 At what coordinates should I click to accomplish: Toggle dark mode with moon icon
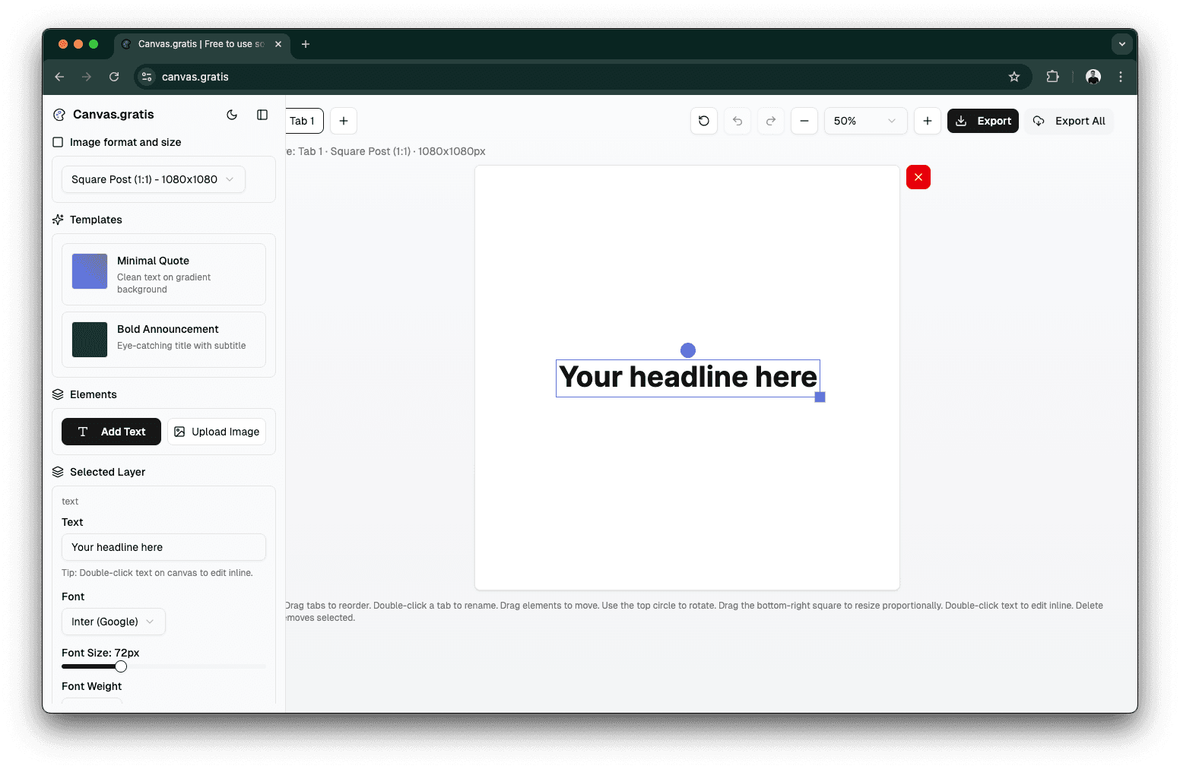[232, 115]
